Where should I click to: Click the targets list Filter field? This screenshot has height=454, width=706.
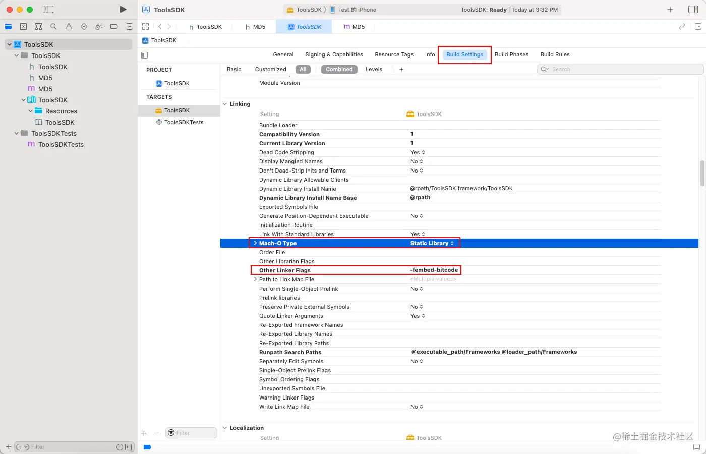click(191, 433)
